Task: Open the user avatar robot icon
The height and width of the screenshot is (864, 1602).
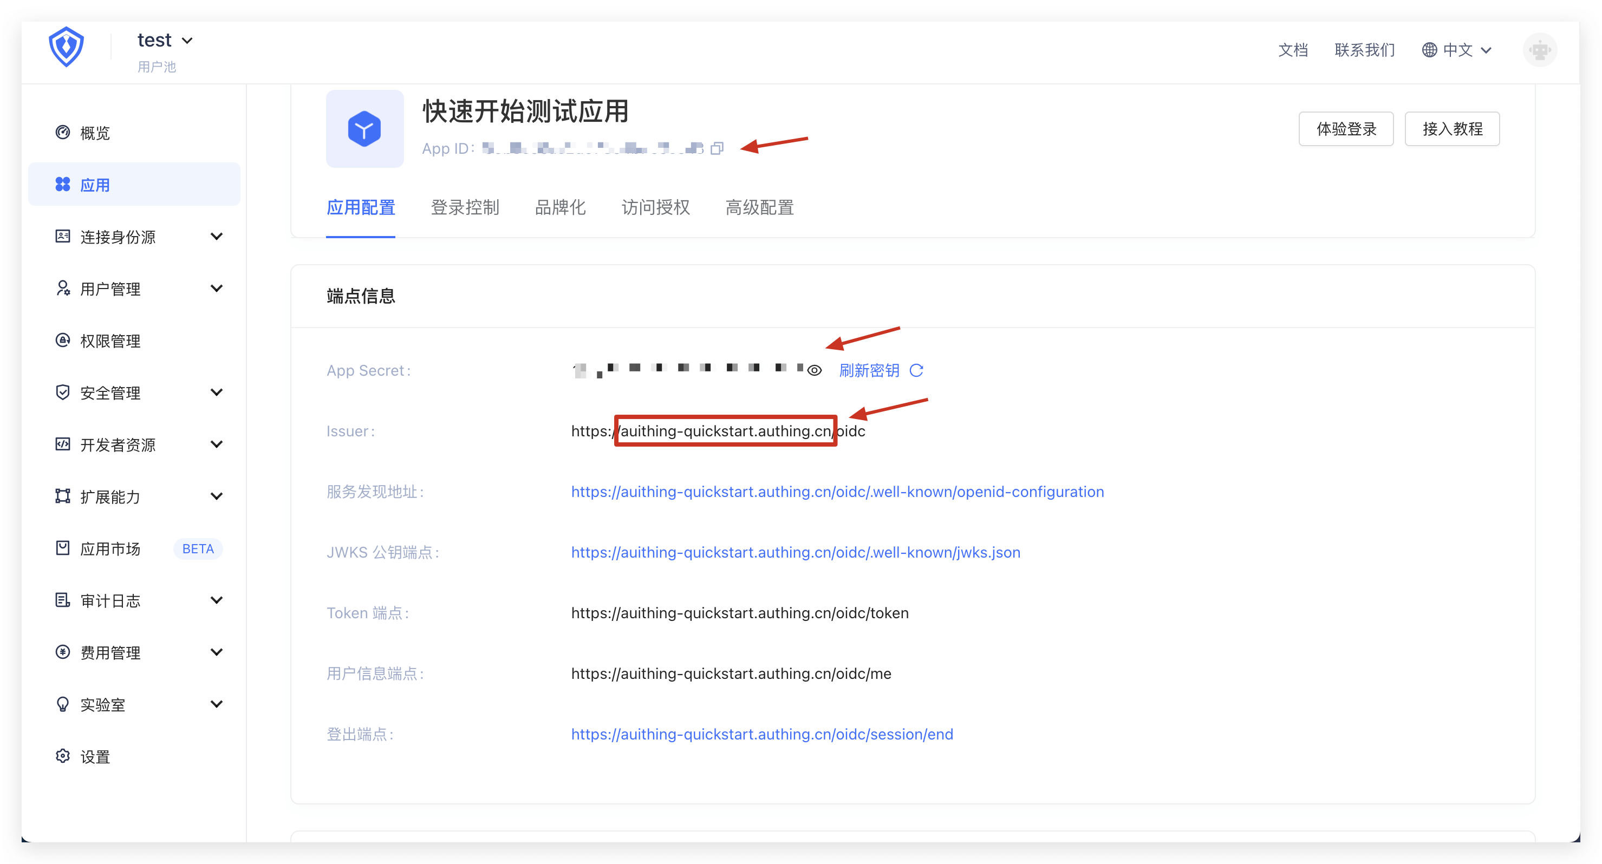Action: (1539, 50)
